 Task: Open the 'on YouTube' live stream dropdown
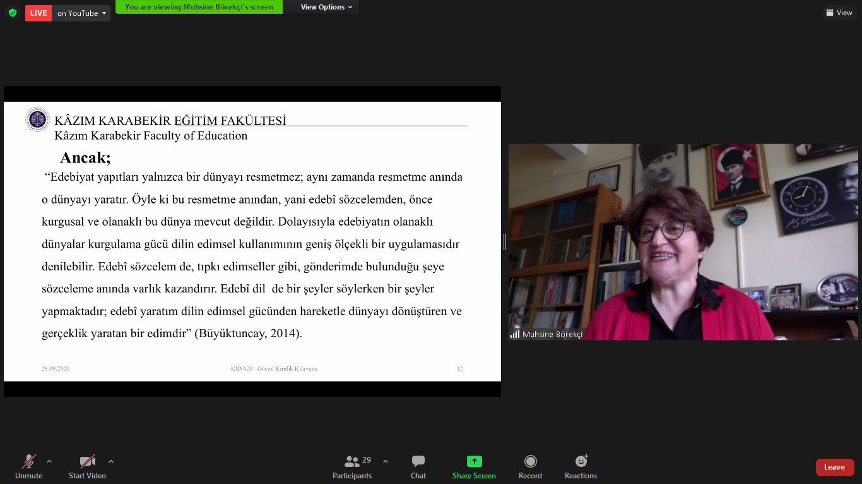click(x=81, y=13)
